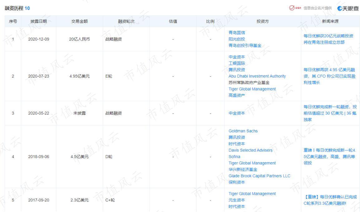Open news 每日优鲜再获 4.95 亿美元融资

pos(329,76)
